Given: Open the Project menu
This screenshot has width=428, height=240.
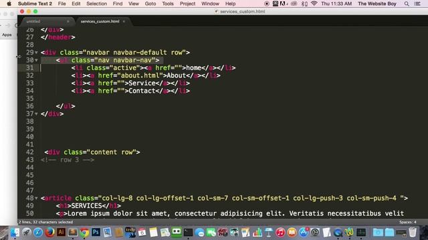Looking at the screenshot, I should click(x=187, y=3).
